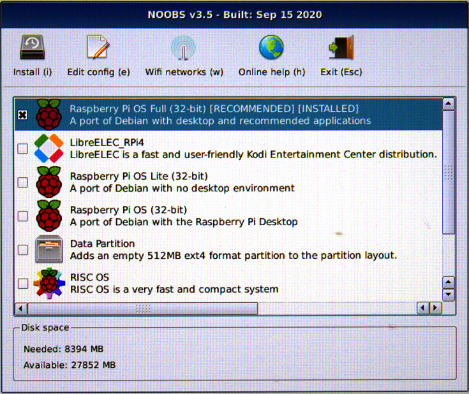
Task: Select 'RISC OS' title text
Action: [89, 277]
